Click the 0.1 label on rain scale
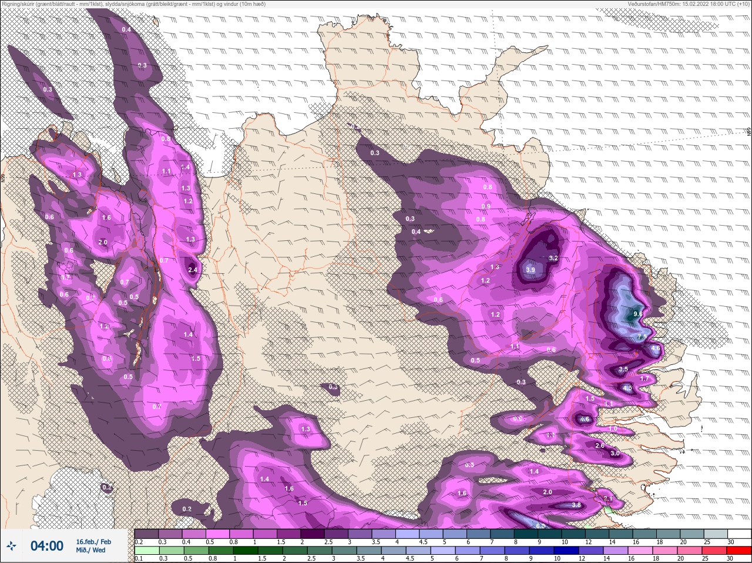This screenshot has width=752, height=563. coord(138,558)
